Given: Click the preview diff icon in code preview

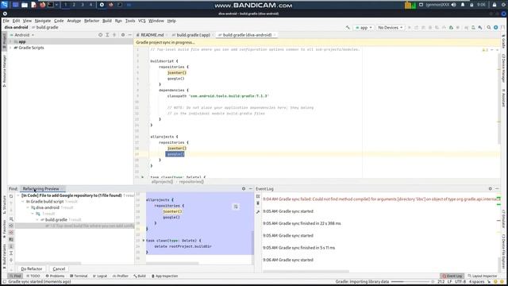Looking at the screenshot, I should click(236, 207).
